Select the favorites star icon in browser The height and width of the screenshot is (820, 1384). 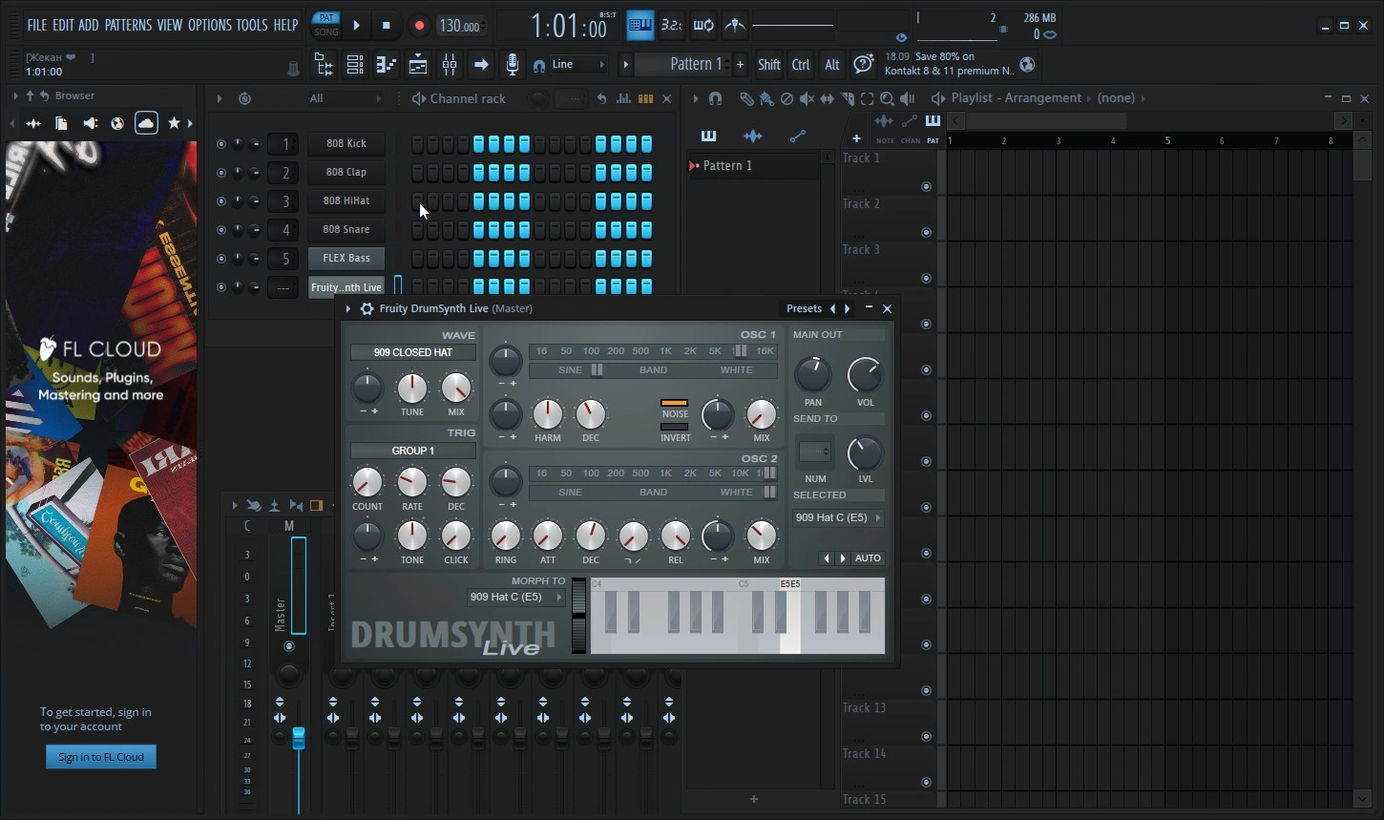pos(174,123)
